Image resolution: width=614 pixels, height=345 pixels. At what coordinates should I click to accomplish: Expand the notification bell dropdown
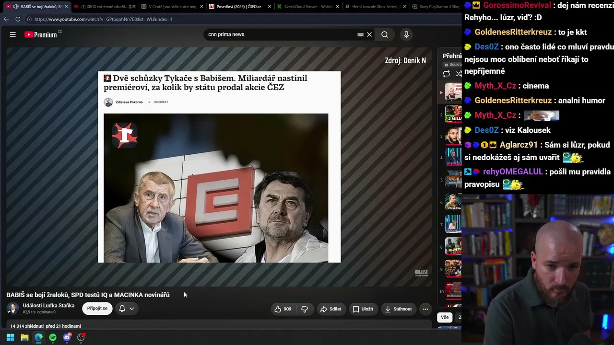pos(127,309)
